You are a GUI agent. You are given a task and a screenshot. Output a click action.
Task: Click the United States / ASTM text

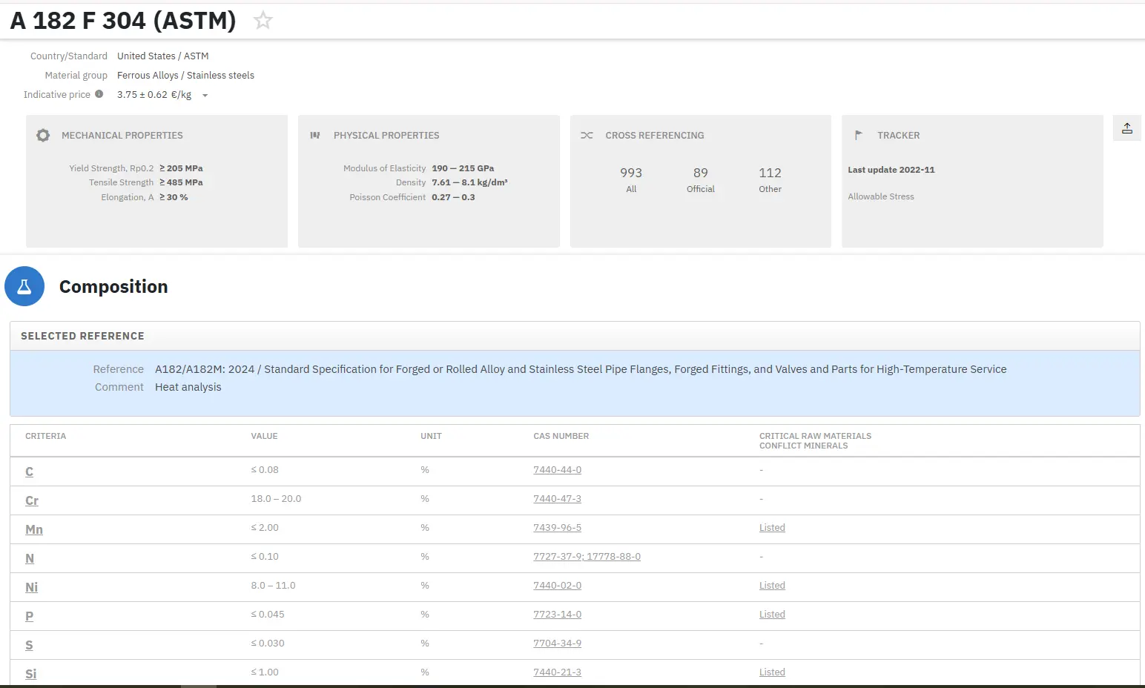(x=162, y=56)
